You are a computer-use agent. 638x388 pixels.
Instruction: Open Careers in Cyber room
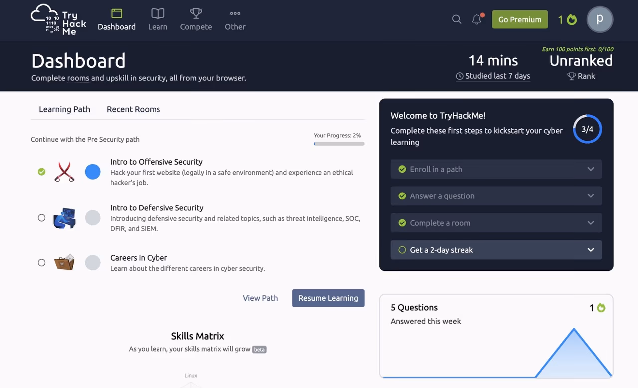tap(139, 258)
